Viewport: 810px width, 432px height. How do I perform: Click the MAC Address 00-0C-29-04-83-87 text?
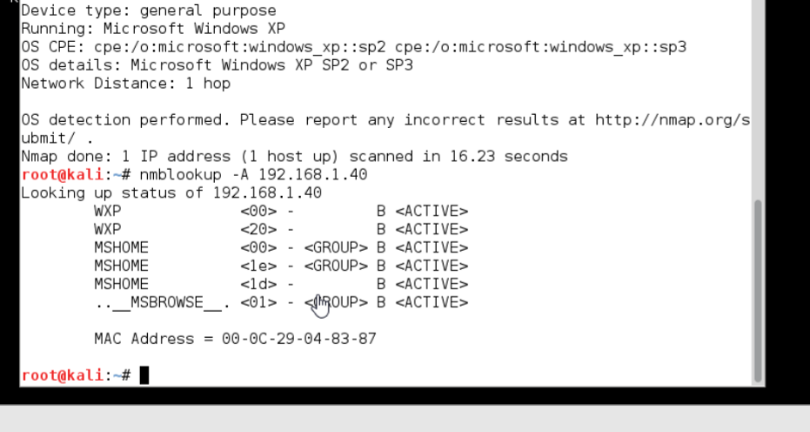[x=235, y=339]
